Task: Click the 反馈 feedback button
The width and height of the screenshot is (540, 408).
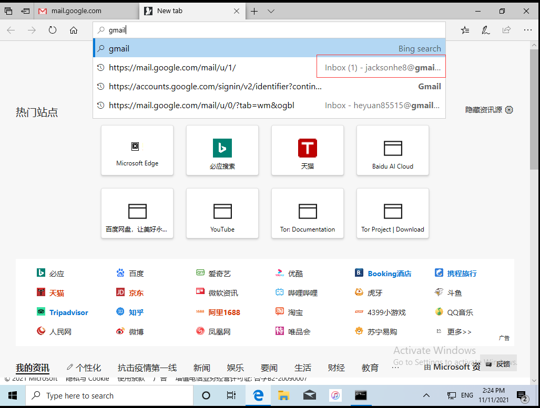Action: 498,363
